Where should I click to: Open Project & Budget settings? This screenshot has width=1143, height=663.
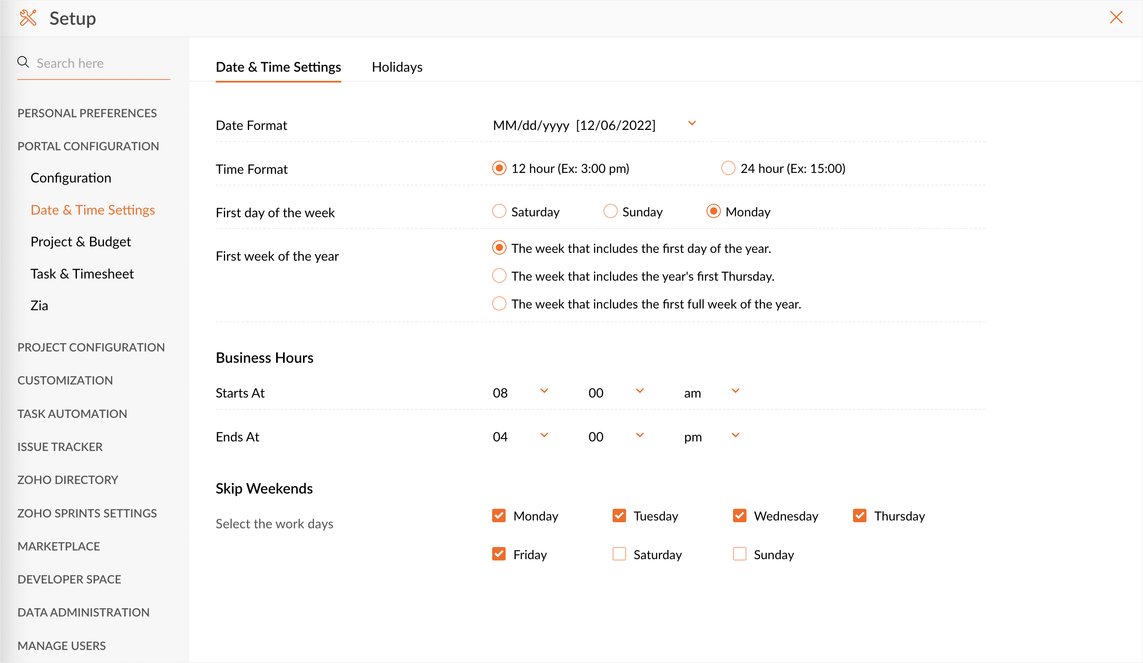click(81, 242)
